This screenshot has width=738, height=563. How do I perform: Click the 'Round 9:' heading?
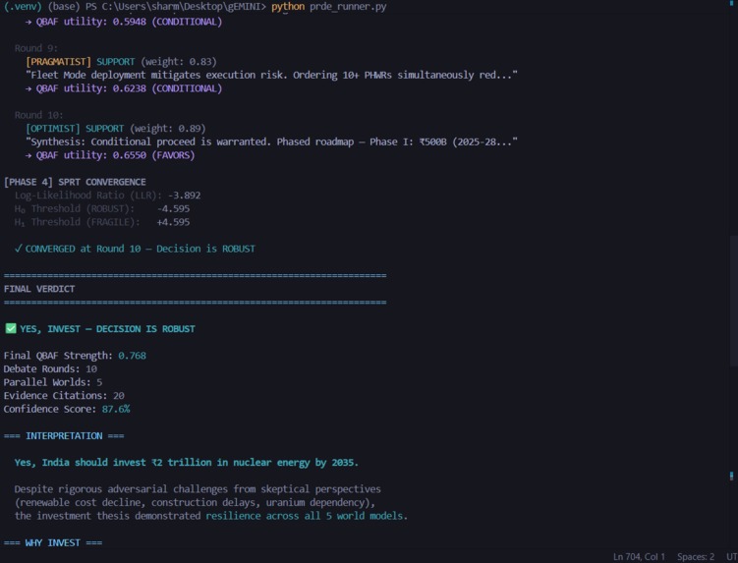[36, 48]
